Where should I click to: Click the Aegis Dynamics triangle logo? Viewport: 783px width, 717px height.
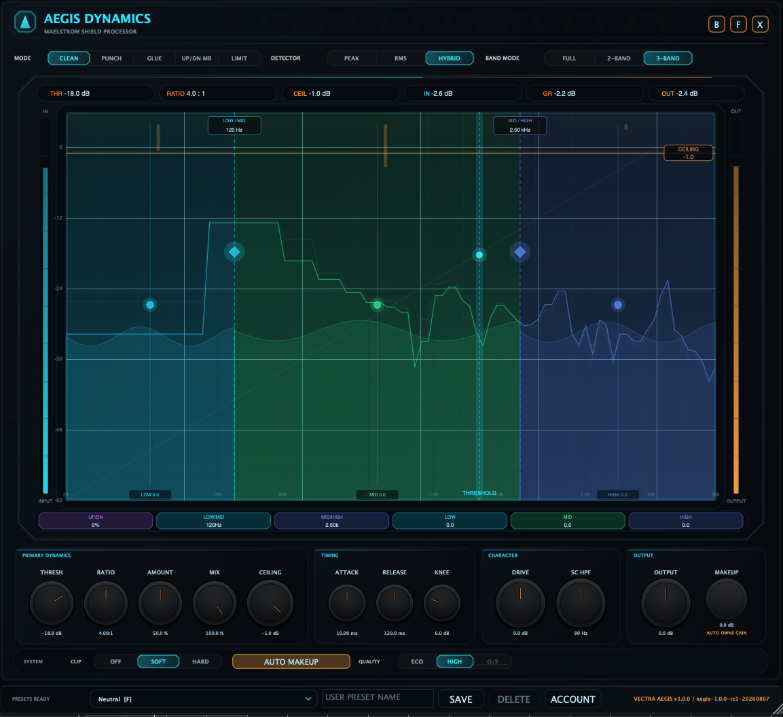click(25, 22)
